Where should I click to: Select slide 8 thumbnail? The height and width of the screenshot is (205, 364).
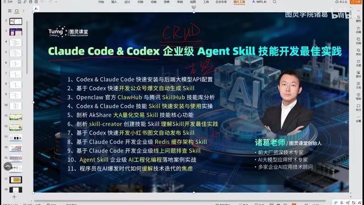point(16,85)
